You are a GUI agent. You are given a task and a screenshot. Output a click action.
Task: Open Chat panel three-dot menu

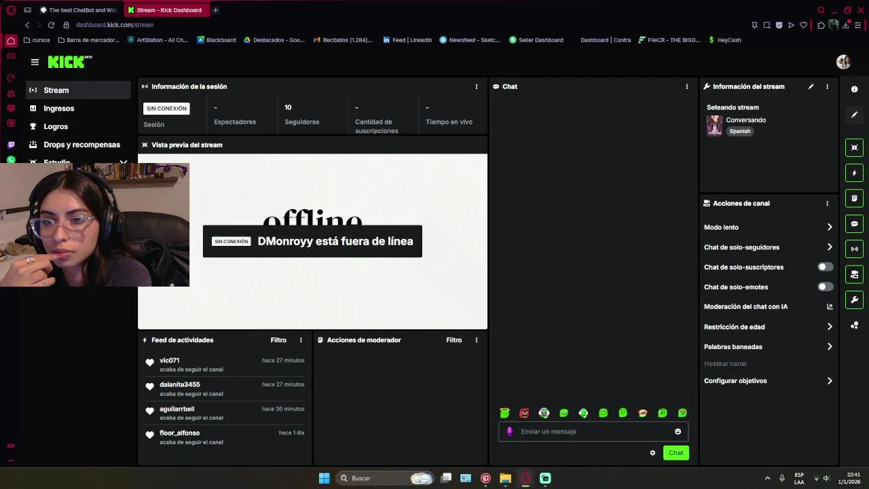point(686,86)
